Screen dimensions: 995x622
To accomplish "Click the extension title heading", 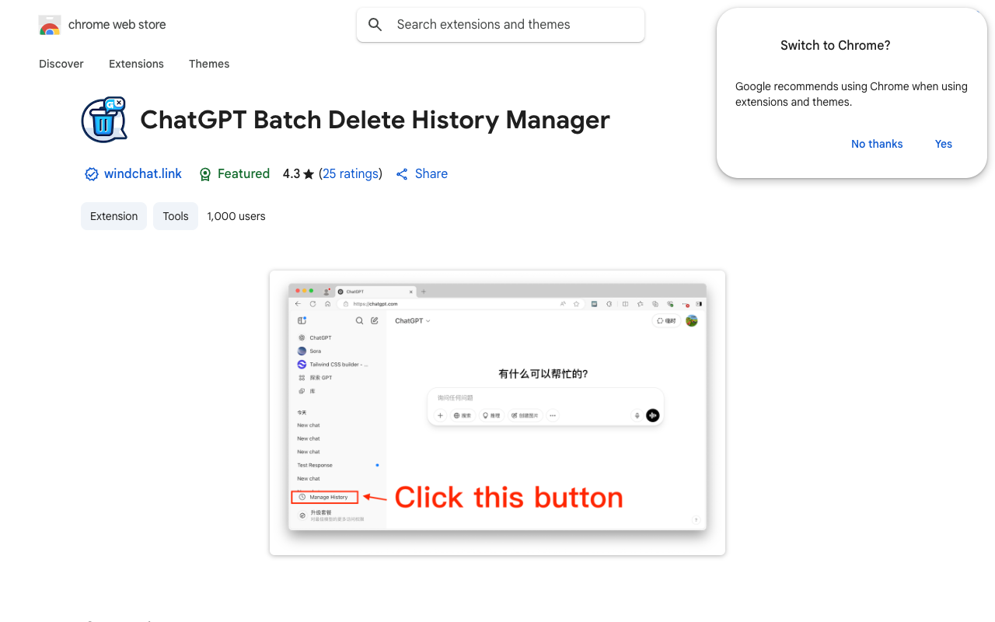I will pos(375,120).
